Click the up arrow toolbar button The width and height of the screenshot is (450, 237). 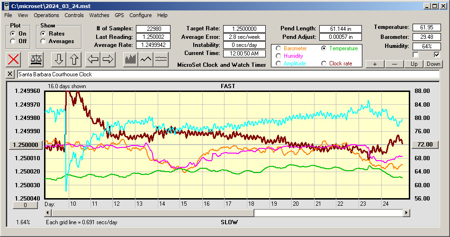(x=74, y=59)
